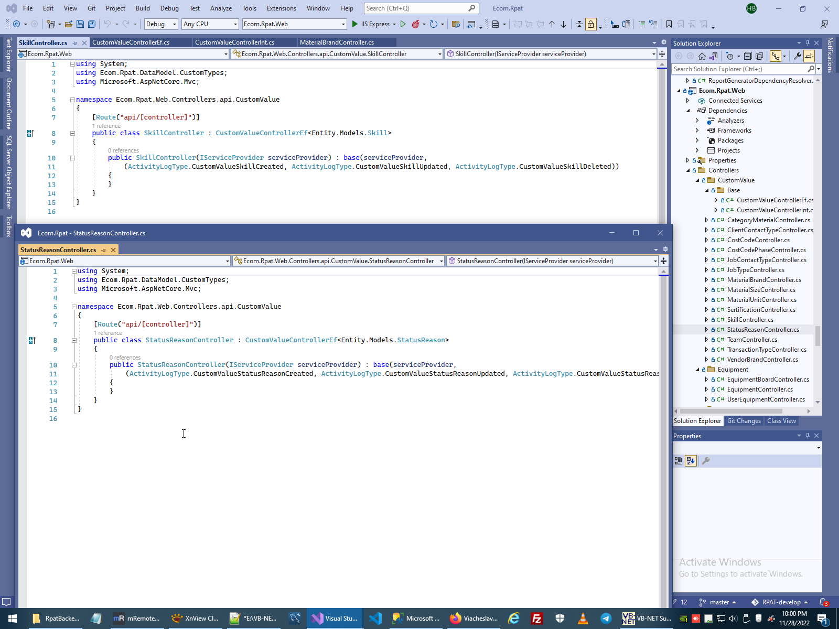
Task: Start debugging with IIS Express play button
Action: (x=355, y=24)
